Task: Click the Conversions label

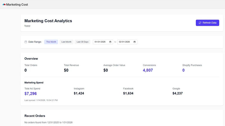Action: [149, 65]
